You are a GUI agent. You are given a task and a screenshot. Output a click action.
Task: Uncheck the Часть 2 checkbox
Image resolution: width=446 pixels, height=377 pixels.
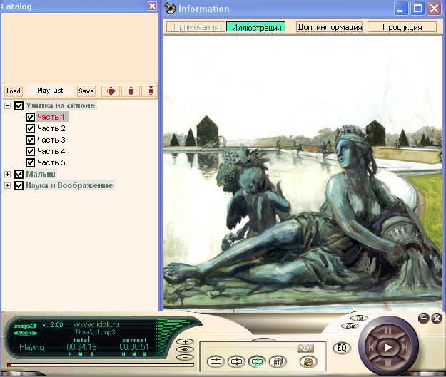(x=30, y=128)
